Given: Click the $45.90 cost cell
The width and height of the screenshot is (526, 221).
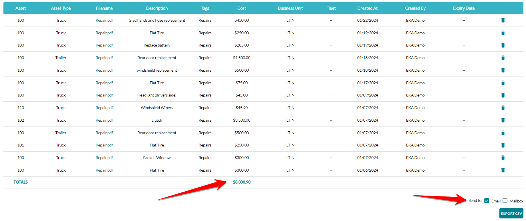Looking at the screenshot, I should point(242,108).
